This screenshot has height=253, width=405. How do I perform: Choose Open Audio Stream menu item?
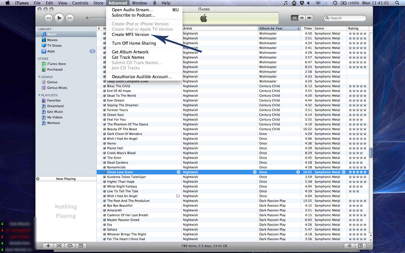coord(144,10)
